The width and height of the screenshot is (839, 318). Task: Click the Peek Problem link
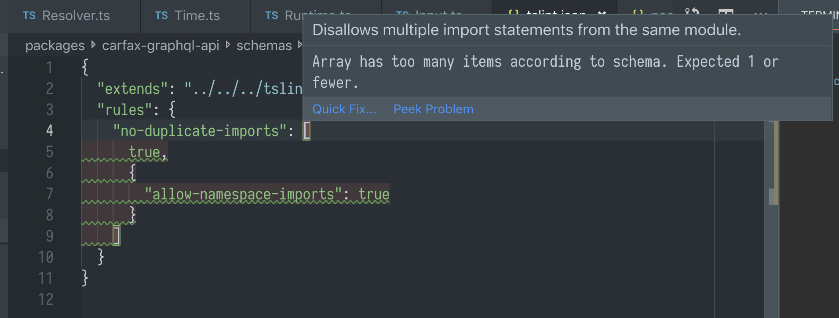click(x=433, y=109)
